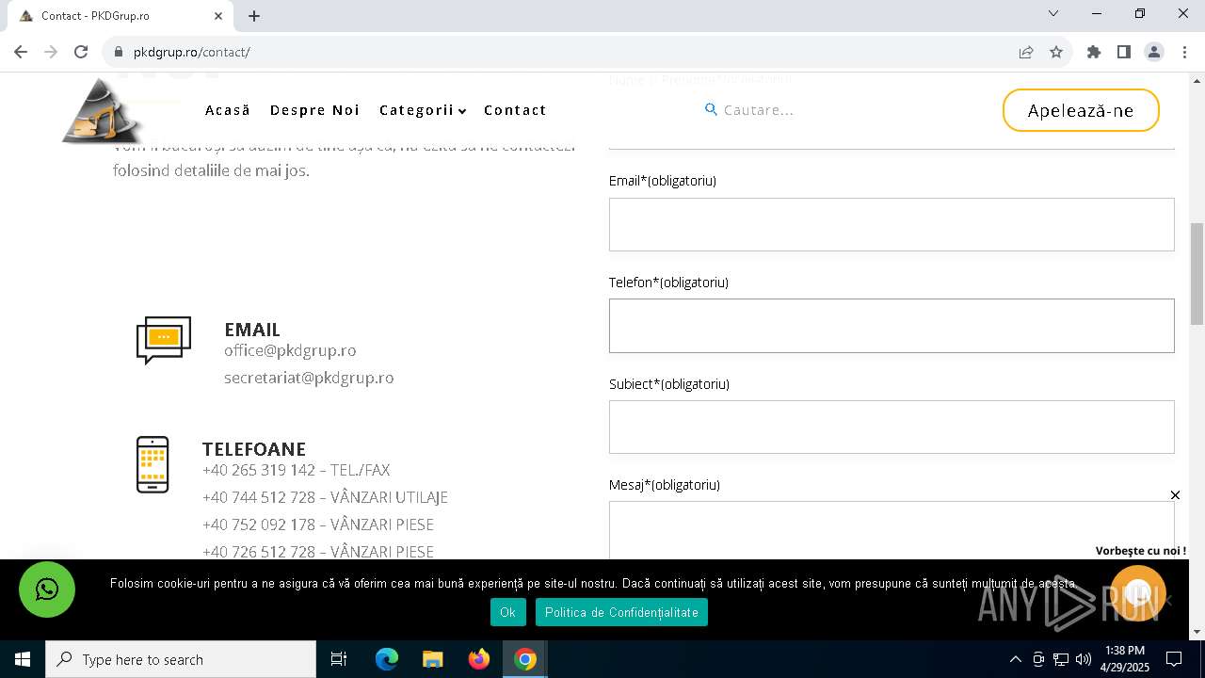The image size is (1205, 678).
Task: Click the page vertical scrollbar thumb
Action: (x=1197, y=274)
